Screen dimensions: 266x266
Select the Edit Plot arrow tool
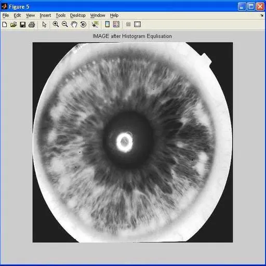pyautogui.click(x=44, y=24)
